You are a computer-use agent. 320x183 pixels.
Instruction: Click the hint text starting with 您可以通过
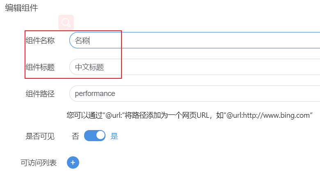click(164, 115)
